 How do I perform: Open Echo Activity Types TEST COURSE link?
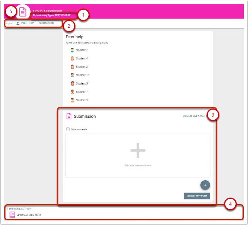click(x=52, y=15)
